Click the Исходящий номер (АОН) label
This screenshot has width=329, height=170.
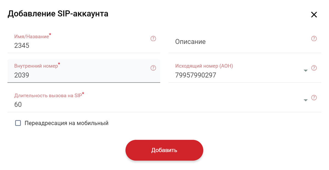[204, 66]
